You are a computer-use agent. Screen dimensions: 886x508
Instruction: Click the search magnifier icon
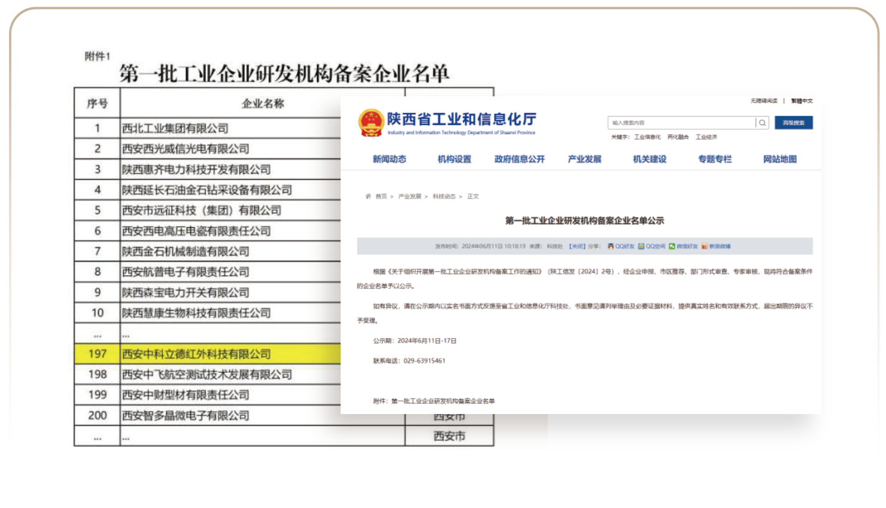click(762, 123)
